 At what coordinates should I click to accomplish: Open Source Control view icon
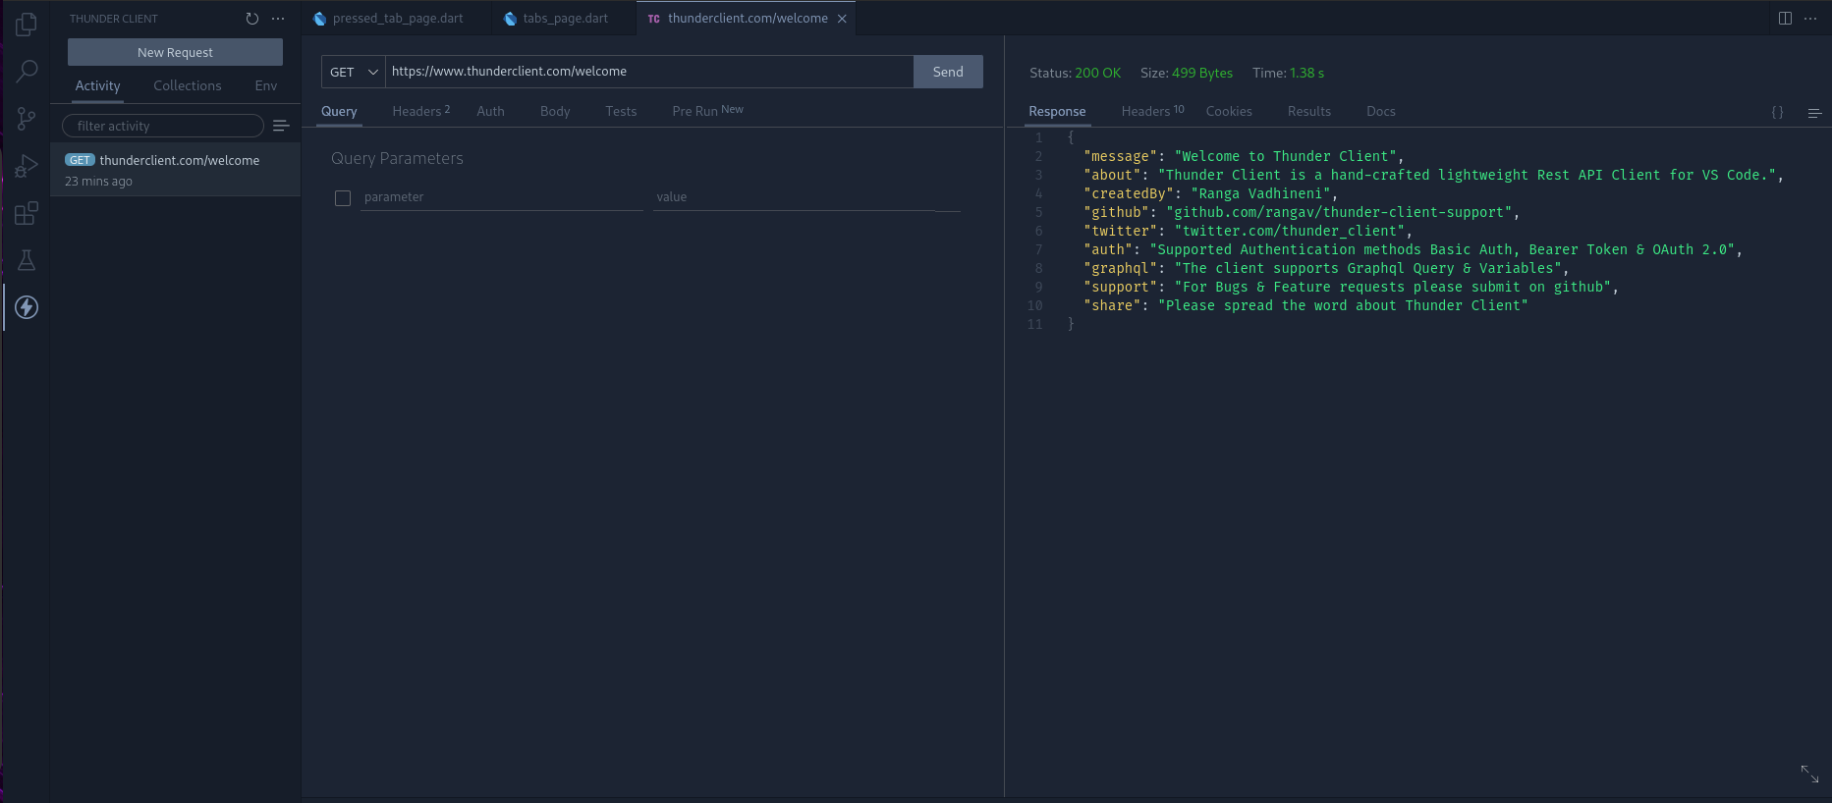point(27,119)
